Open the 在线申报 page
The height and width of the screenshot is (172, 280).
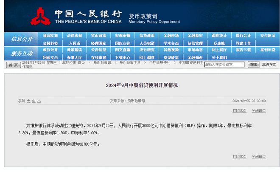coord(98,58)
